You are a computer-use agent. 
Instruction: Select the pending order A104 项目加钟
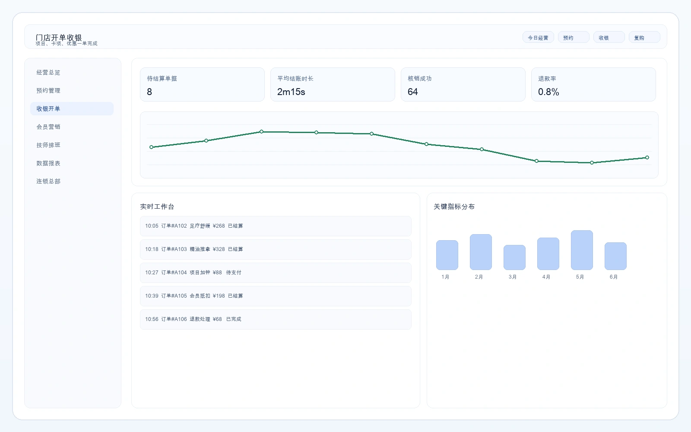[x=276, y=273]
